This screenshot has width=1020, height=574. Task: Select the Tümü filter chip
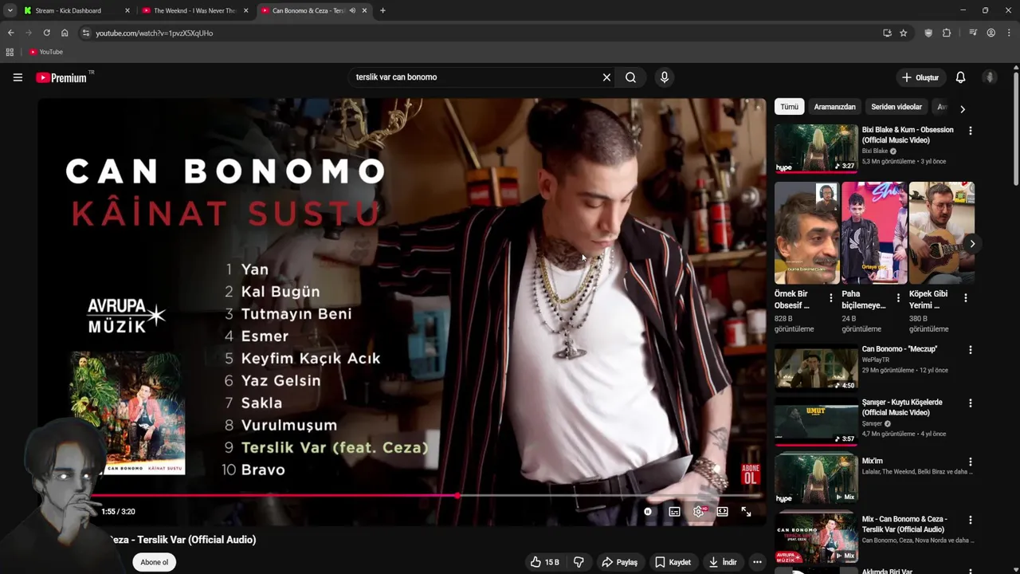click(x=789, y=107)
